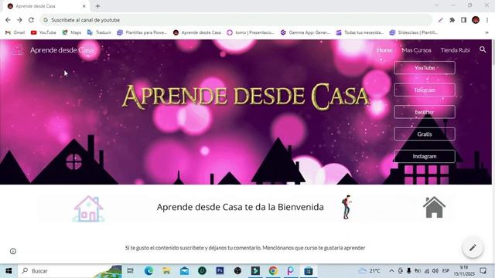This screenshot has height=278, width=495.
Task: Click the Aprende desde Casa site title
Action: (62, 50)
